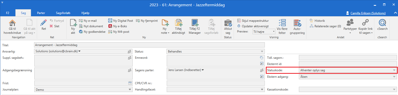398x95 pixels.
Task: Open Ansvarlig Solutions name dropdown arrow
Action: coord(79,51)
